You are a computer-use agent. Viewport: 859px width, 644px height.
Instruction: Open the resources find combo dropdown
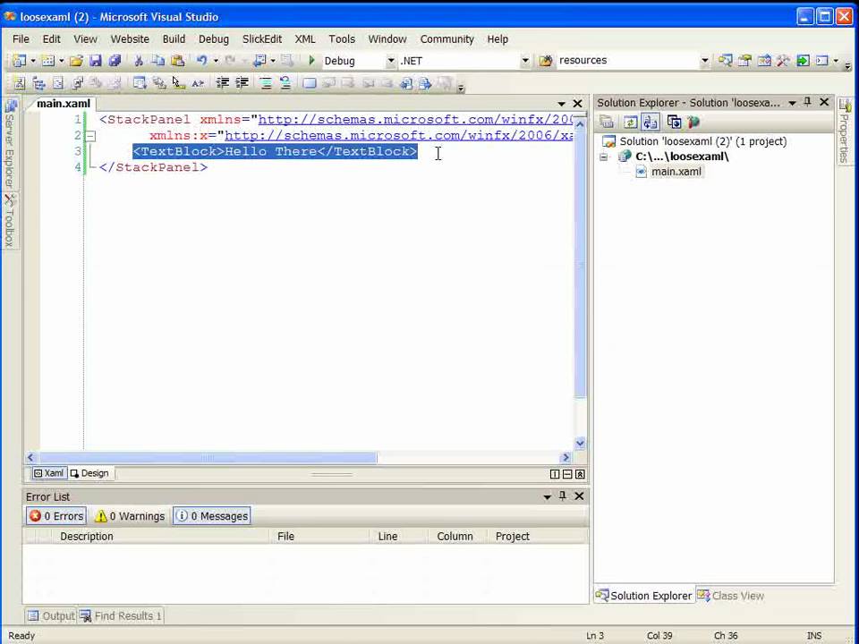704,61
